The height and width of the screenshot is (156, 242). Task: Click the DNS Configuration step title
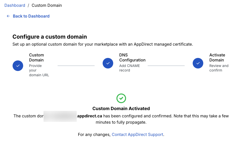pos(132,57)
